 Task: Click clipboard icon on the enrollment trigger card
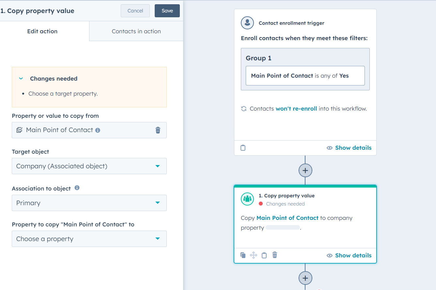point(243,148)
